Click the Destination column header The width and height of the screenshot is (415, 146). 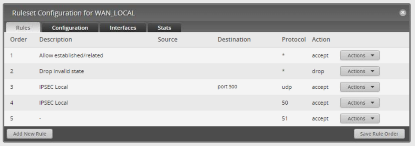tap(234, 40)
